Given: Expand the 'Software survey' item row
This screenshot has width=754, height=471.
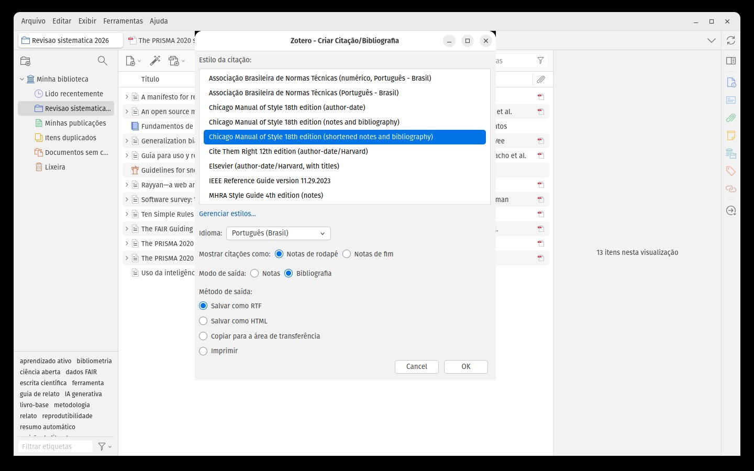Looking at the screenshot, I should pyautogui.click(x=127, y=199).
